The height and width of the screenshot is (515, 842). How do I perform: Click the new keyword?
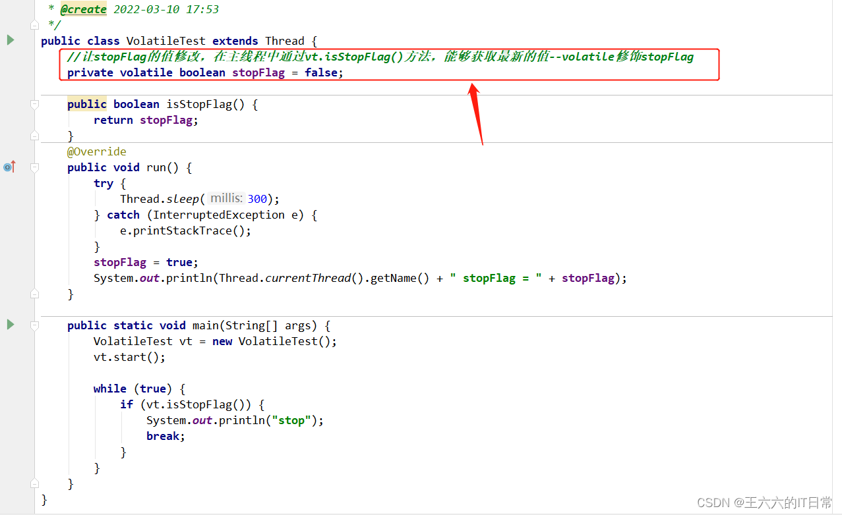pyautogui.click(x=222, y=341)
